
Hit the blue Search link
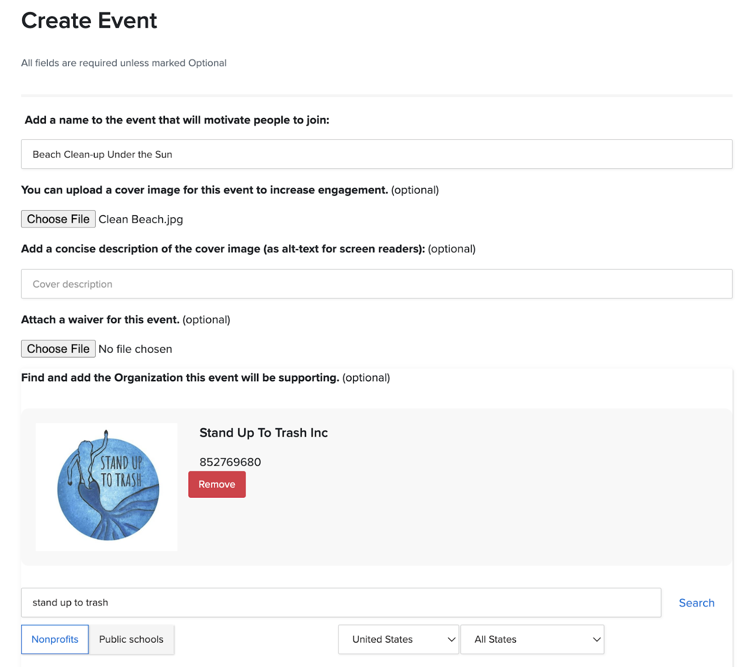coord(696,603)
